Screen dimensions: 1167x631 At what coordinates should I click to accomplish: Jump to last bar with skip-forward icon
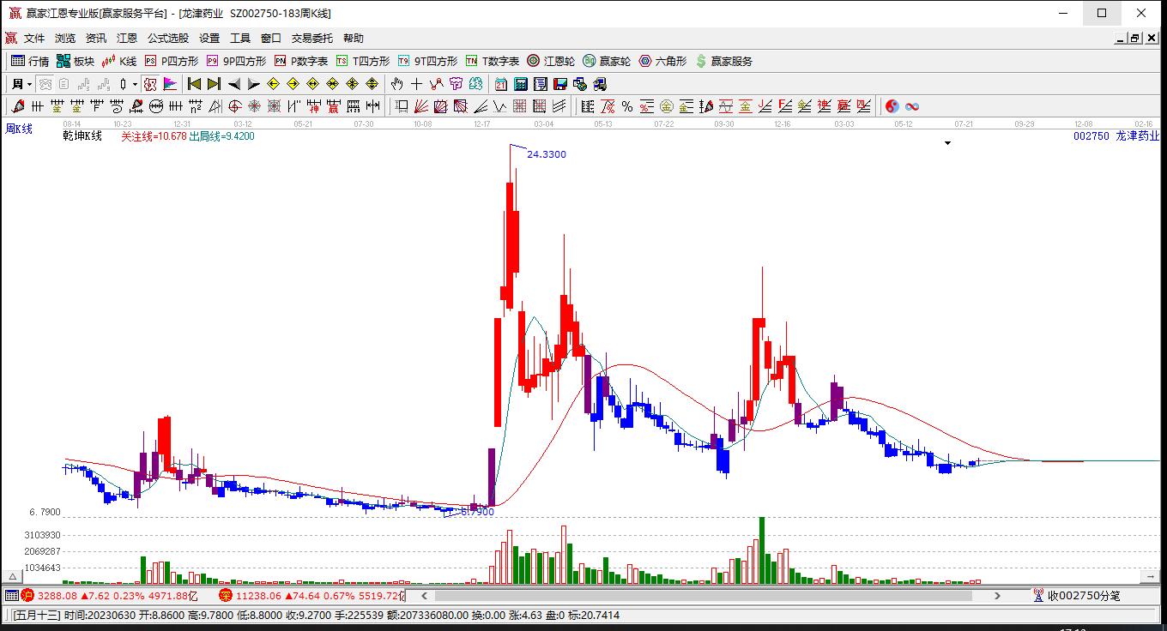(214, 84)
